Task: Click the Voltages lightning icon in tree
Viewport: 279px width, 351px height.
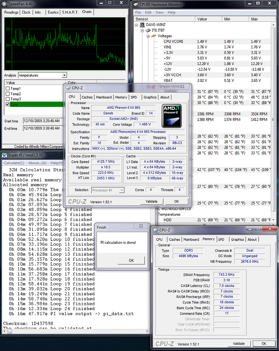Action: pyautogui.click(x=154, y=36)
